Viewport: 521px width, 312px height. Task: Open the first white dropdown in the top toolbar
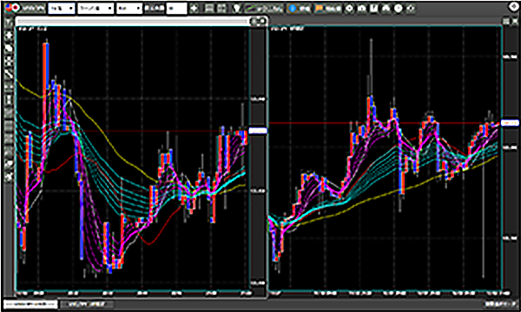point(62,9)
